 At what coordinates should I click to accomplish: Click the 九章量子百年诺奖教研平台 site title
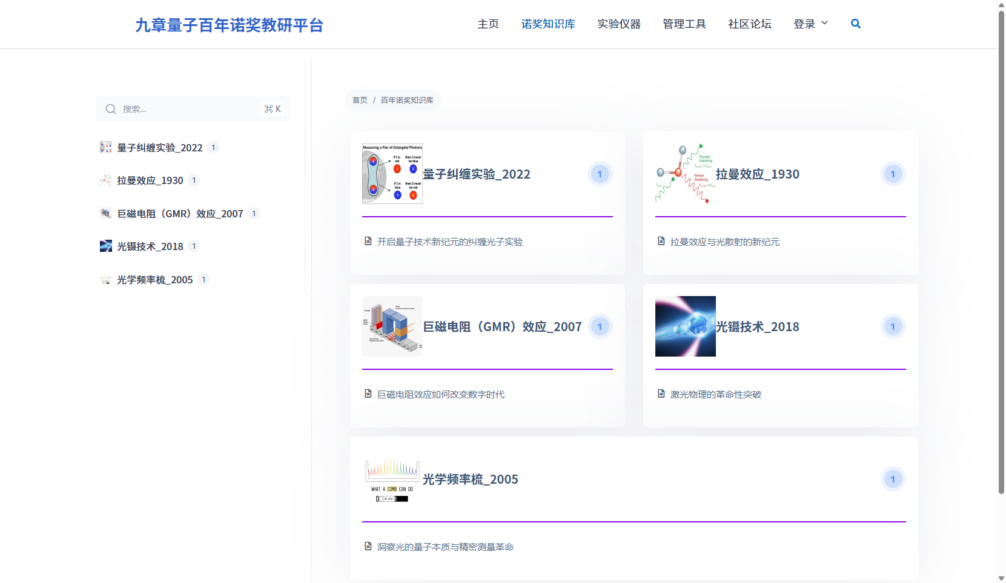(229, 25)
